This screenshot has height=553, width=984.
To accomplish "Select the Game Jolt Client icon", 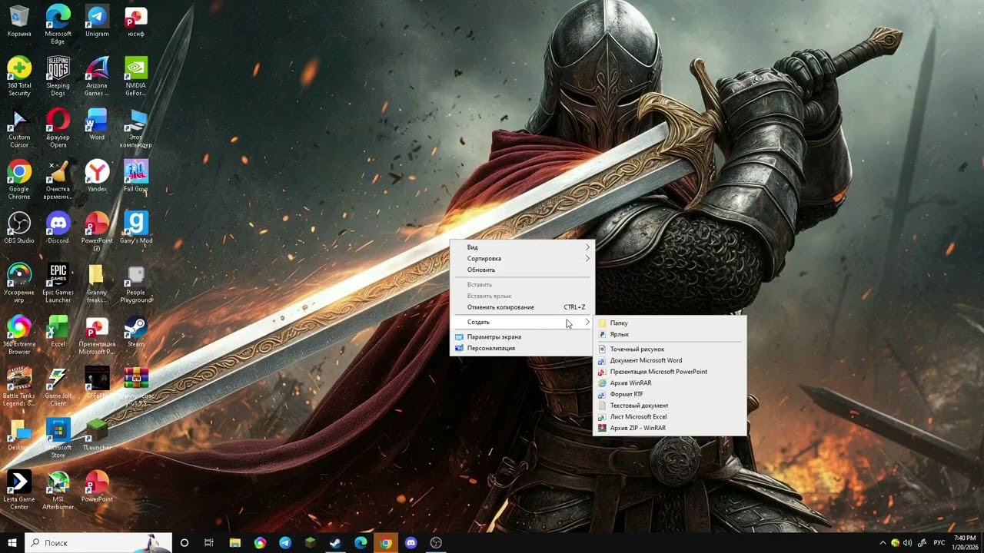I will [58, 386].
